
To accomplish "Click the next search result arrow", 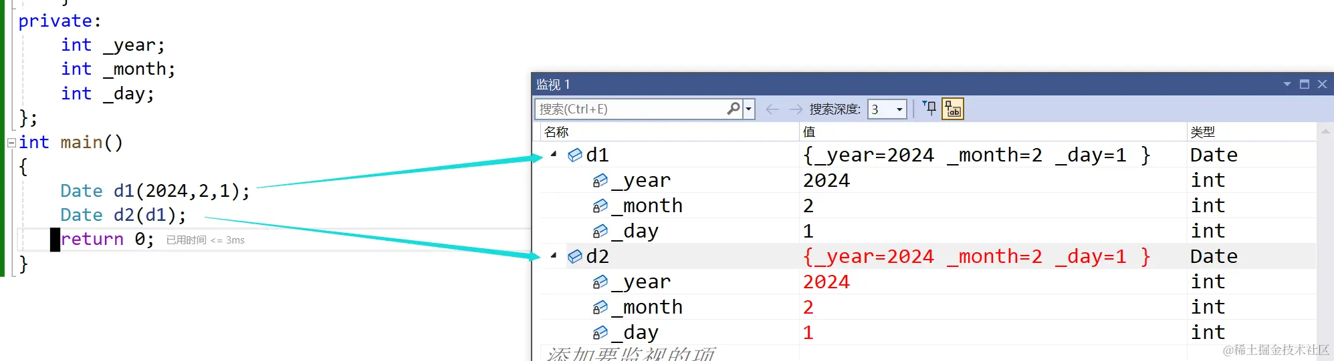I will click(796, 109).
